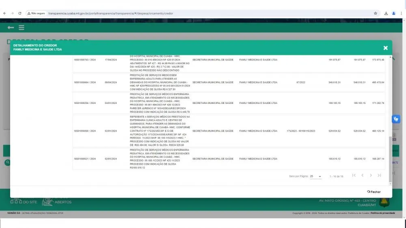Close the Detalhamento do Credor dialog
The image size is (406, 228).
tap(385, 48)
